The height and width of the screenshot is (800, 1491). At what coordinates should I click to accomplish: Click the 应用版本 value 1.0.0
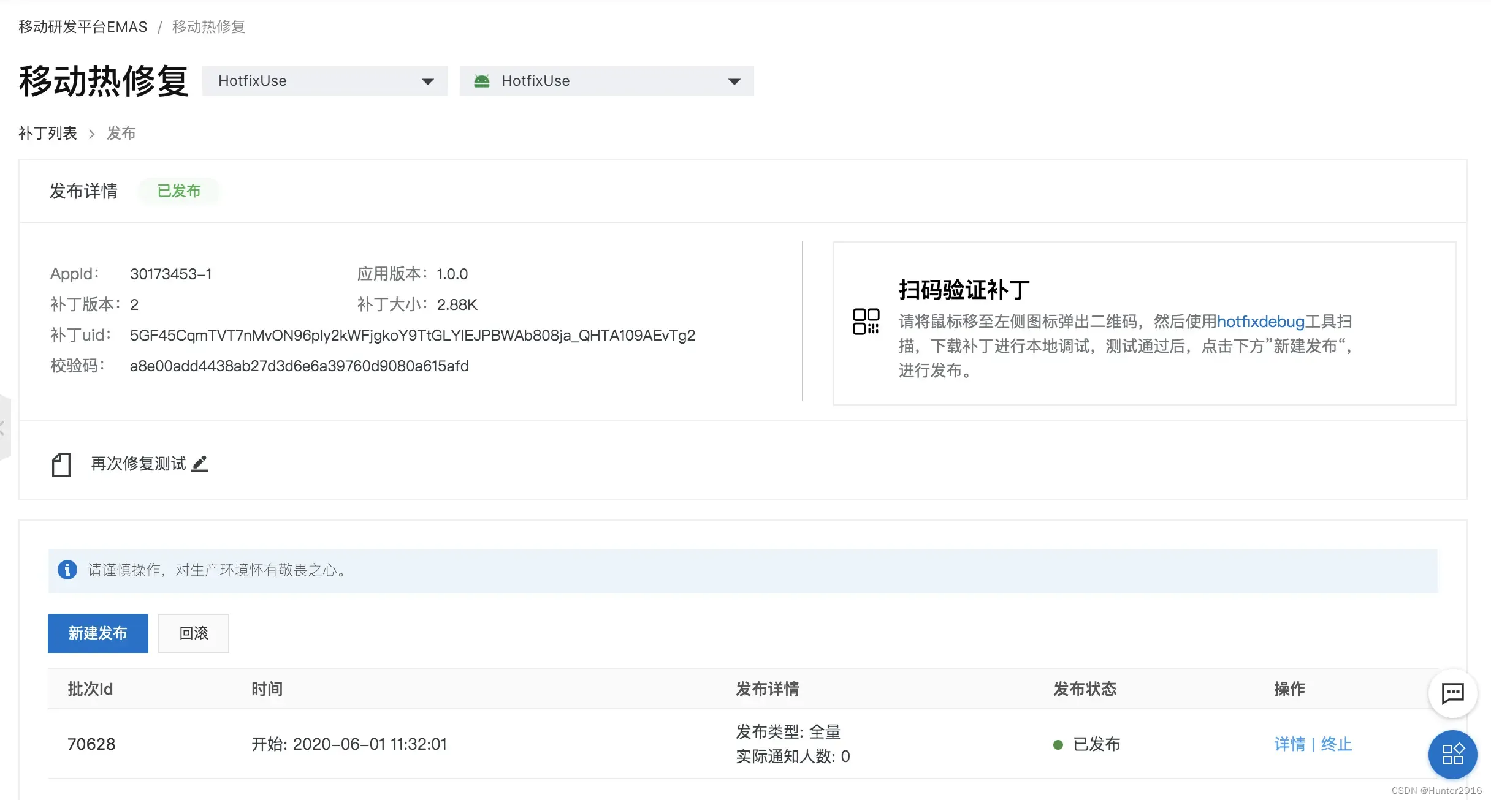[x=452, y=274]
